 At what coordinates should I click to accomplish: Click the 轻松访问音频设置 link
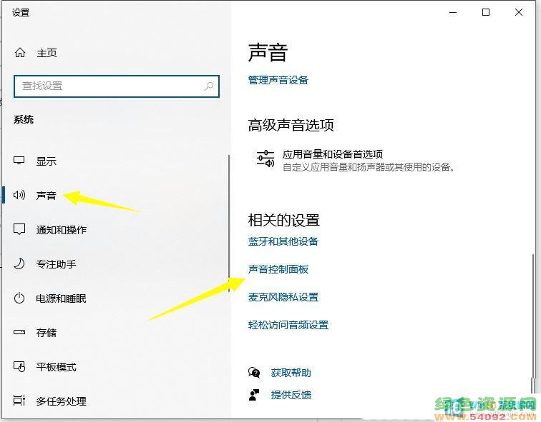pyautogui.click(x=288, y=325)
